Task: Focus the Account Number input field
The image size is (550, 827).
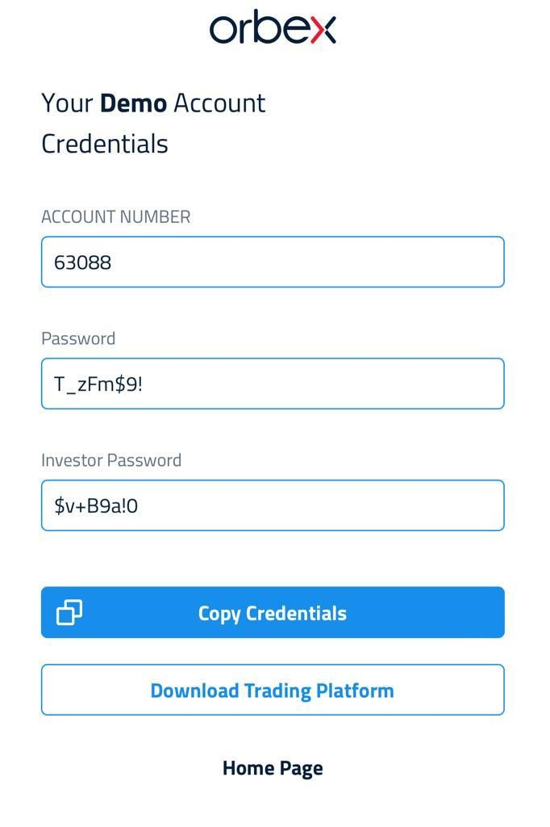Action: [x=273, y=262]
